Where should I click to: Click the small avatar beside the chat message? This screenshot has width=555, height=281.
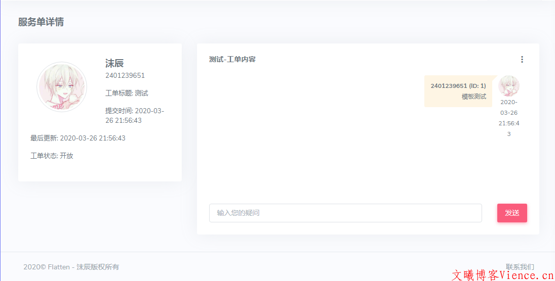point(508,85)
